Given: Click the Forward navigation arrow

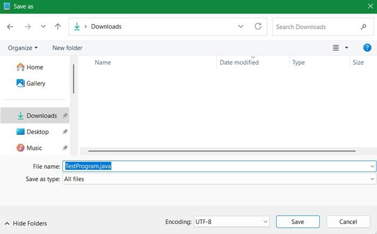Looking at the screenshot, I should pyautogui.click(x=27, y=26).
